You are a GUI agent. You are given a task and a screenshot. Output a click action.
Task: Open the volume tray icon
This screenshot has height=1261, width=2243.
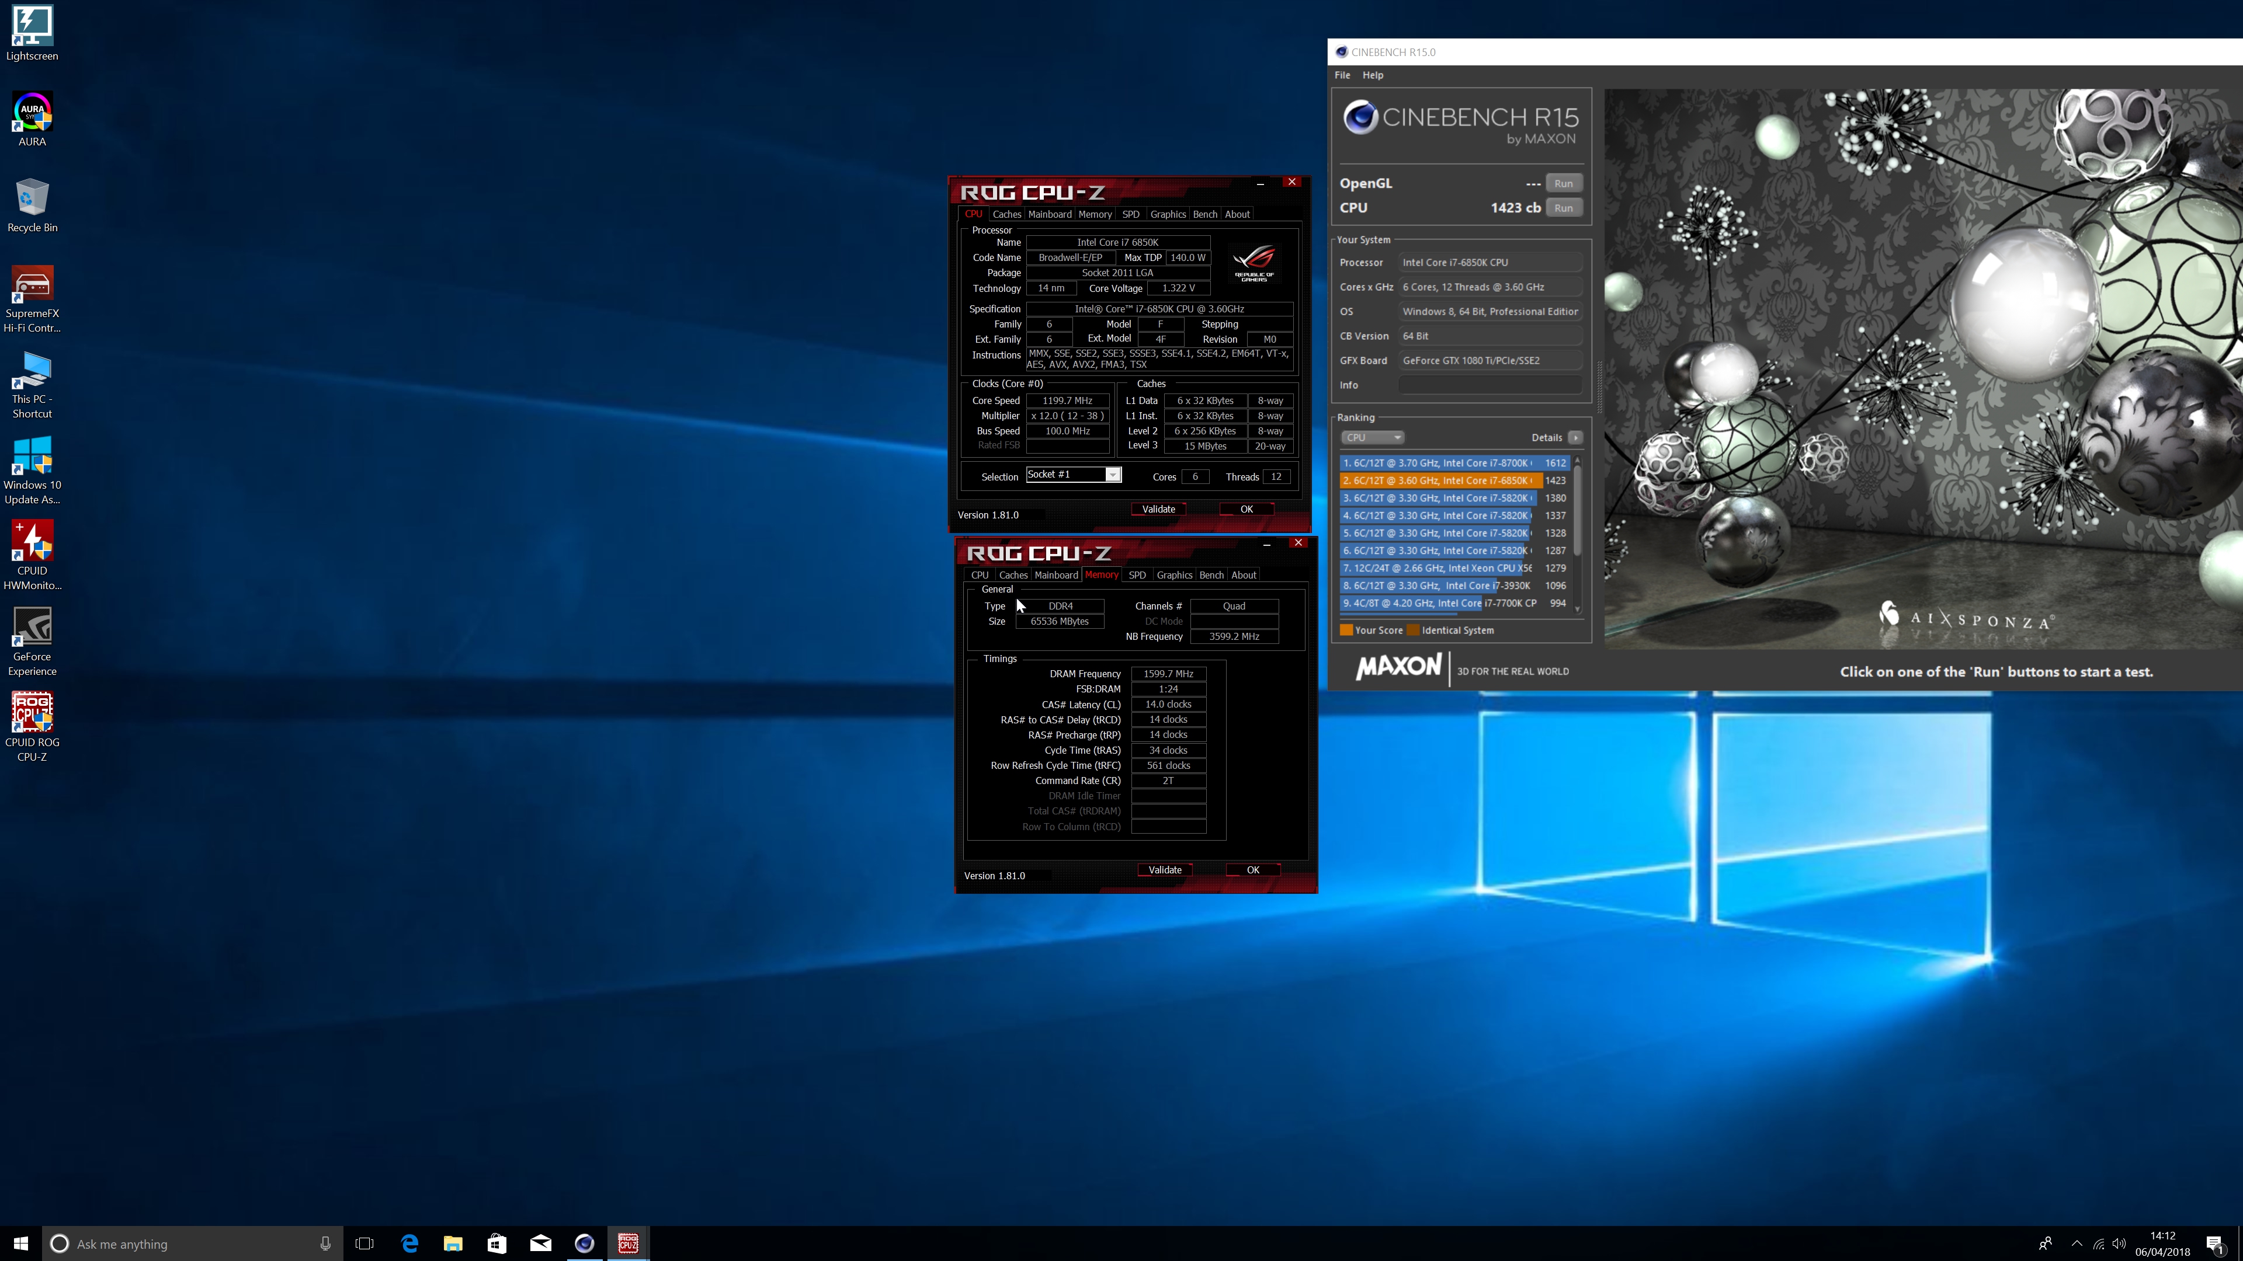click(x=2119, y=1243)
